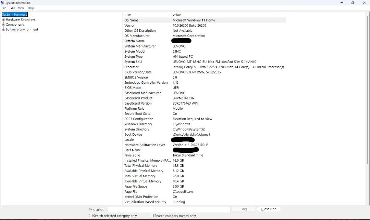The width and height of the screenshot is (370, 220).
Task: Click the Find button
Action: coord(243,209)
